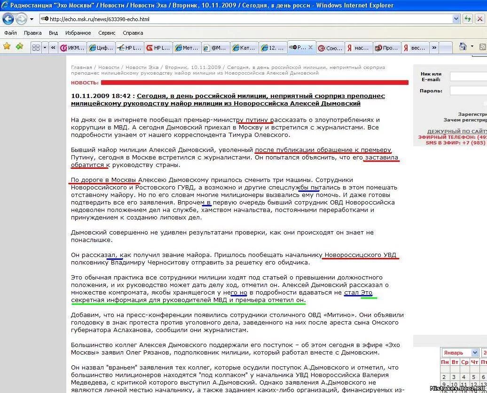This screenshot has width=487, height=393.
Task: Click the Пароль input field
Action: coord(468,91)
